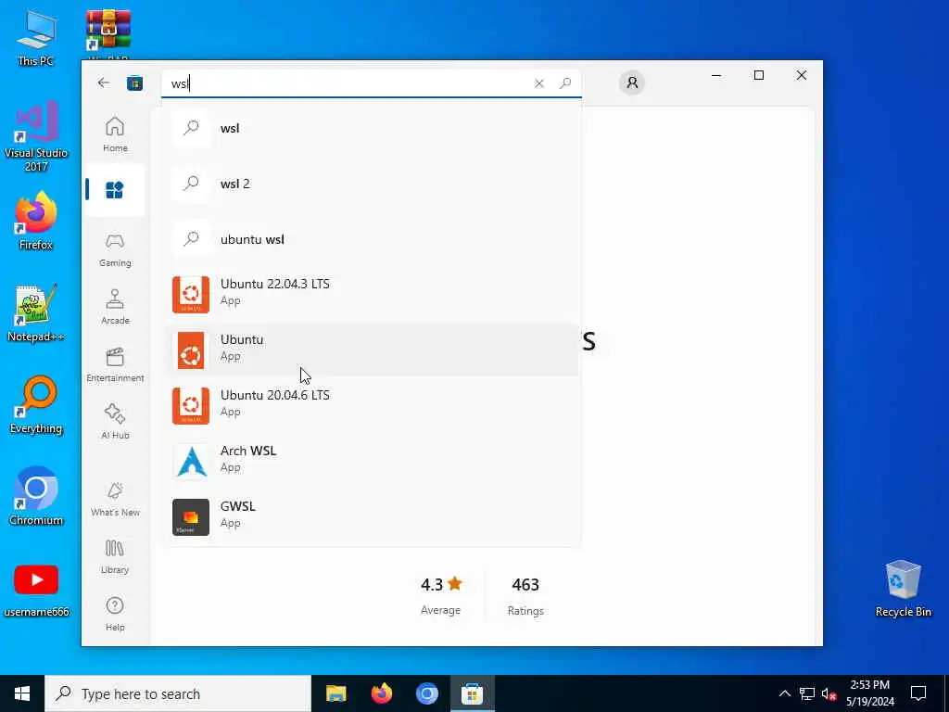
Task: Click Ubuntu 22.04.3 LTS app icon
Action: [x=191, y=295]
